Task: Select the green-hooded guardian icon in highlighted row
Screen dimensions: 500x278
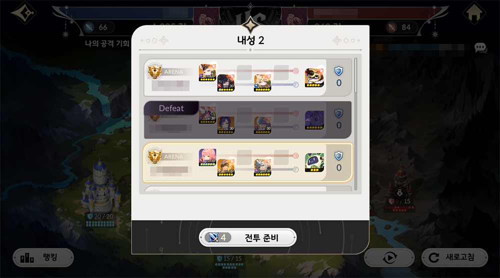Action: pyautogui.click(x=314, y=162)
